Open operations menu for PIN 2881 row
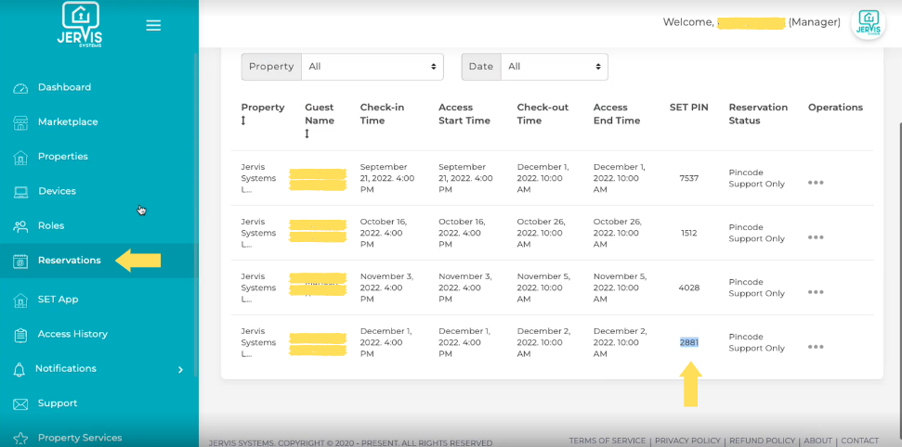The image size is (902, 447). click(815, 347)
